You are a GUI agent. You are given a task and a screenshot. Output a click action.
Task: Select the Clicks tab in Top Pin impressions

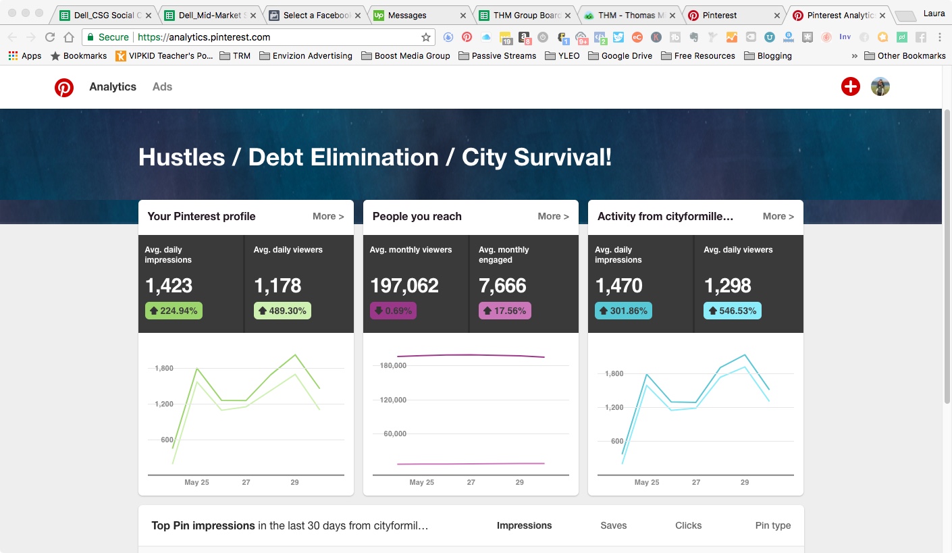pyautogui.click(x=688, y=525)
